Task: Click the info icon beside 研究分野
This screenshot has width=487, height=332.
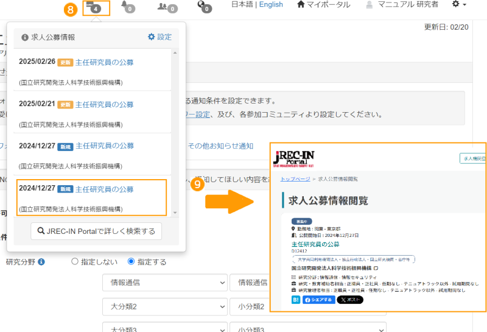Action: point(41,262)
